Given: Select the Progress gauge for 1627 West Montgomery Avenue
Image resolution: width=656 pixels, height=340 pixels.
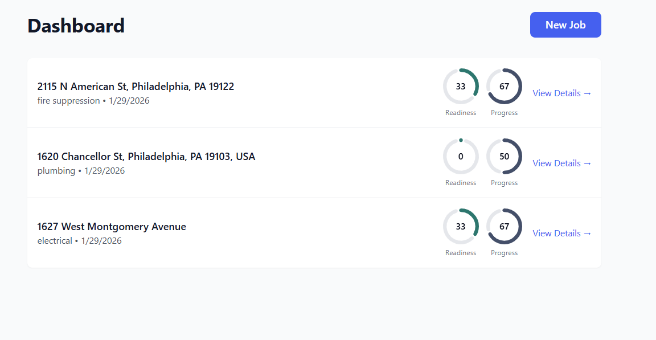Looking at the screenshot, I should (505, 226).
